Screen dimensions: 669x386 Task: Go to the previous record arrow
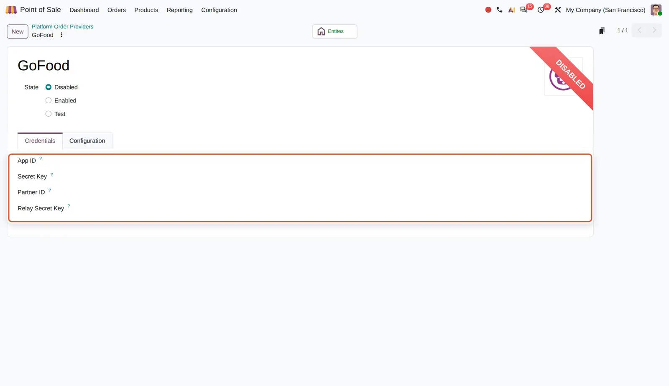(x=639, y=31)
